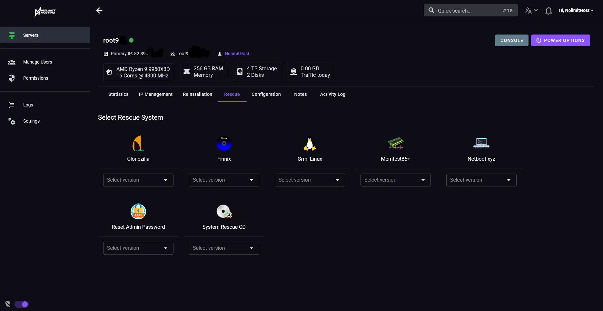Switch to the Notes tab
Image resolution: width=603 pixels, height=311 pixels.
(301, 94)
